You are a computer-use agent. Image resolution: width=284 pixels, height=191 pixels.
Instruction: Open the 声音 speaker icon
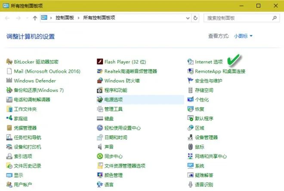point(100,147)
